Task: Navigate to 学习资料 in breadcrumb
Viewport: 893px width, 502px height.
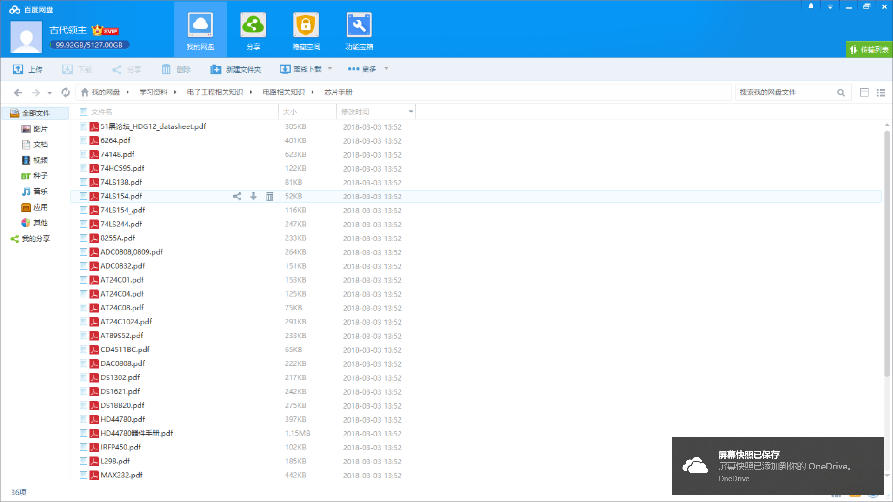Action: [153, 92]
